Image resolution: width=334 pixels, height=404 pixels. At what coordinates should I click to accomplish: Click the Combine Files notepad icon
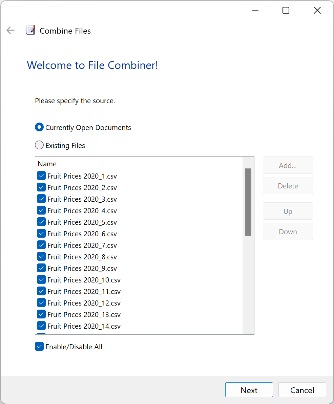30,31
